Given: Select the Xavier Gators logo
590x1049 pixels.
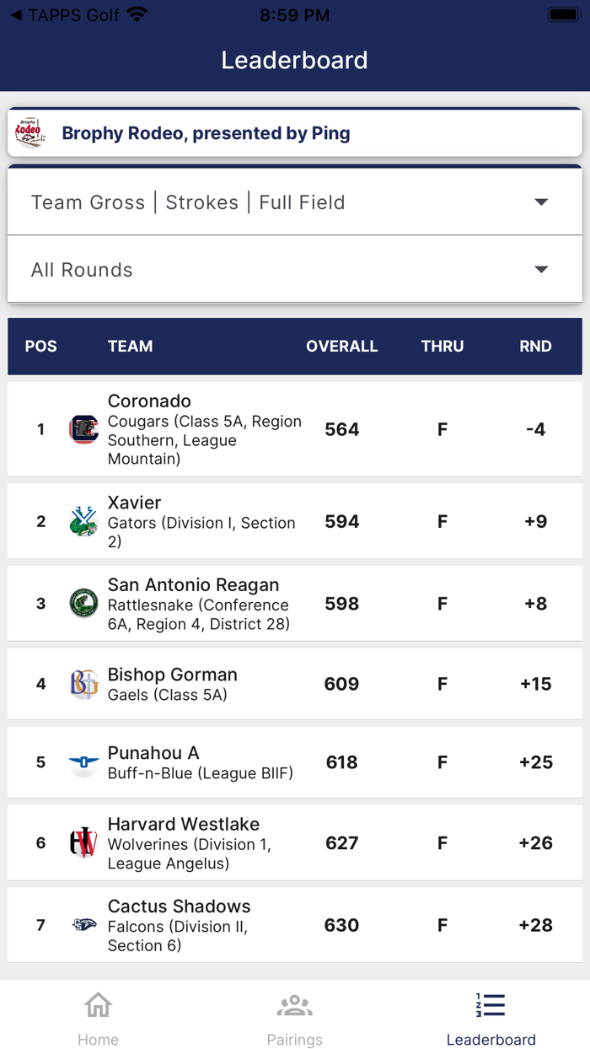Looking at the screenshot, I should [x=83, y=520].
